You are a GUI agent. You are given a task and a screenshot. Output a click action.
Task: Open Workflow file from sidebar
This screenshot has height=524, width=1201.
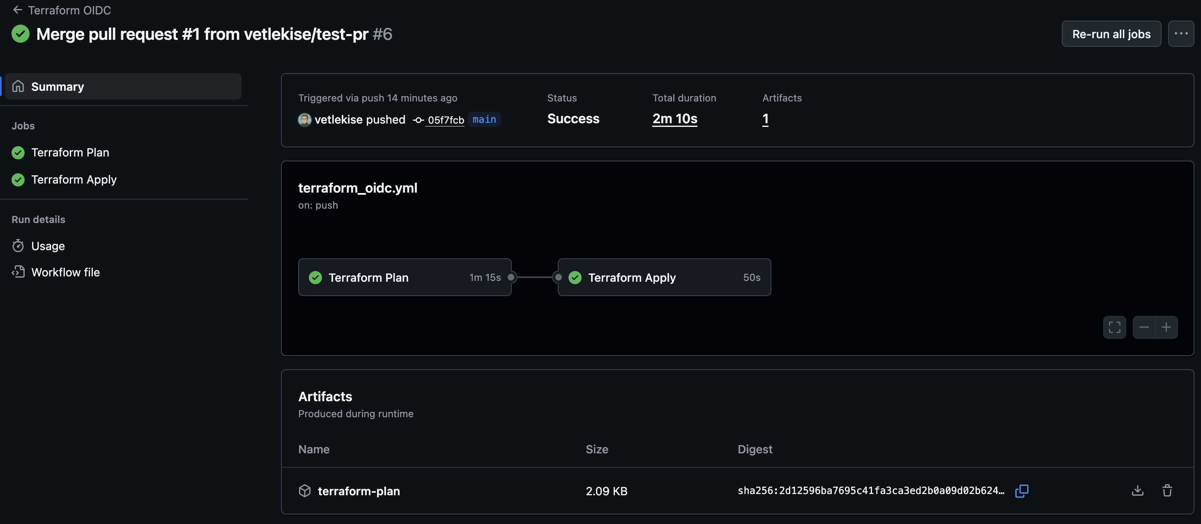[x=65, y=272]
